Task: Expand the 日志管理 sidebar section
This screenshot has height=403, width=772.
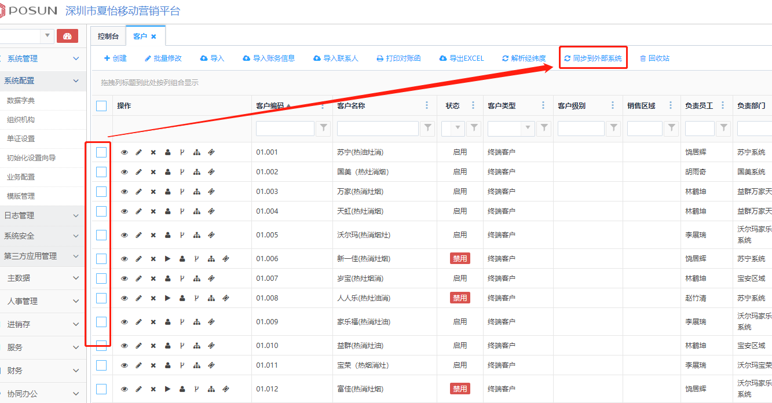Action: [x=41, y=215]
